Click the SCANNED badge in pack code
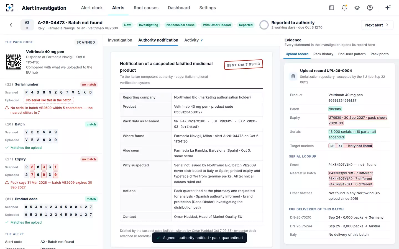Image resolution: width=399 pixels, height=249 pixels. [86, 42]
